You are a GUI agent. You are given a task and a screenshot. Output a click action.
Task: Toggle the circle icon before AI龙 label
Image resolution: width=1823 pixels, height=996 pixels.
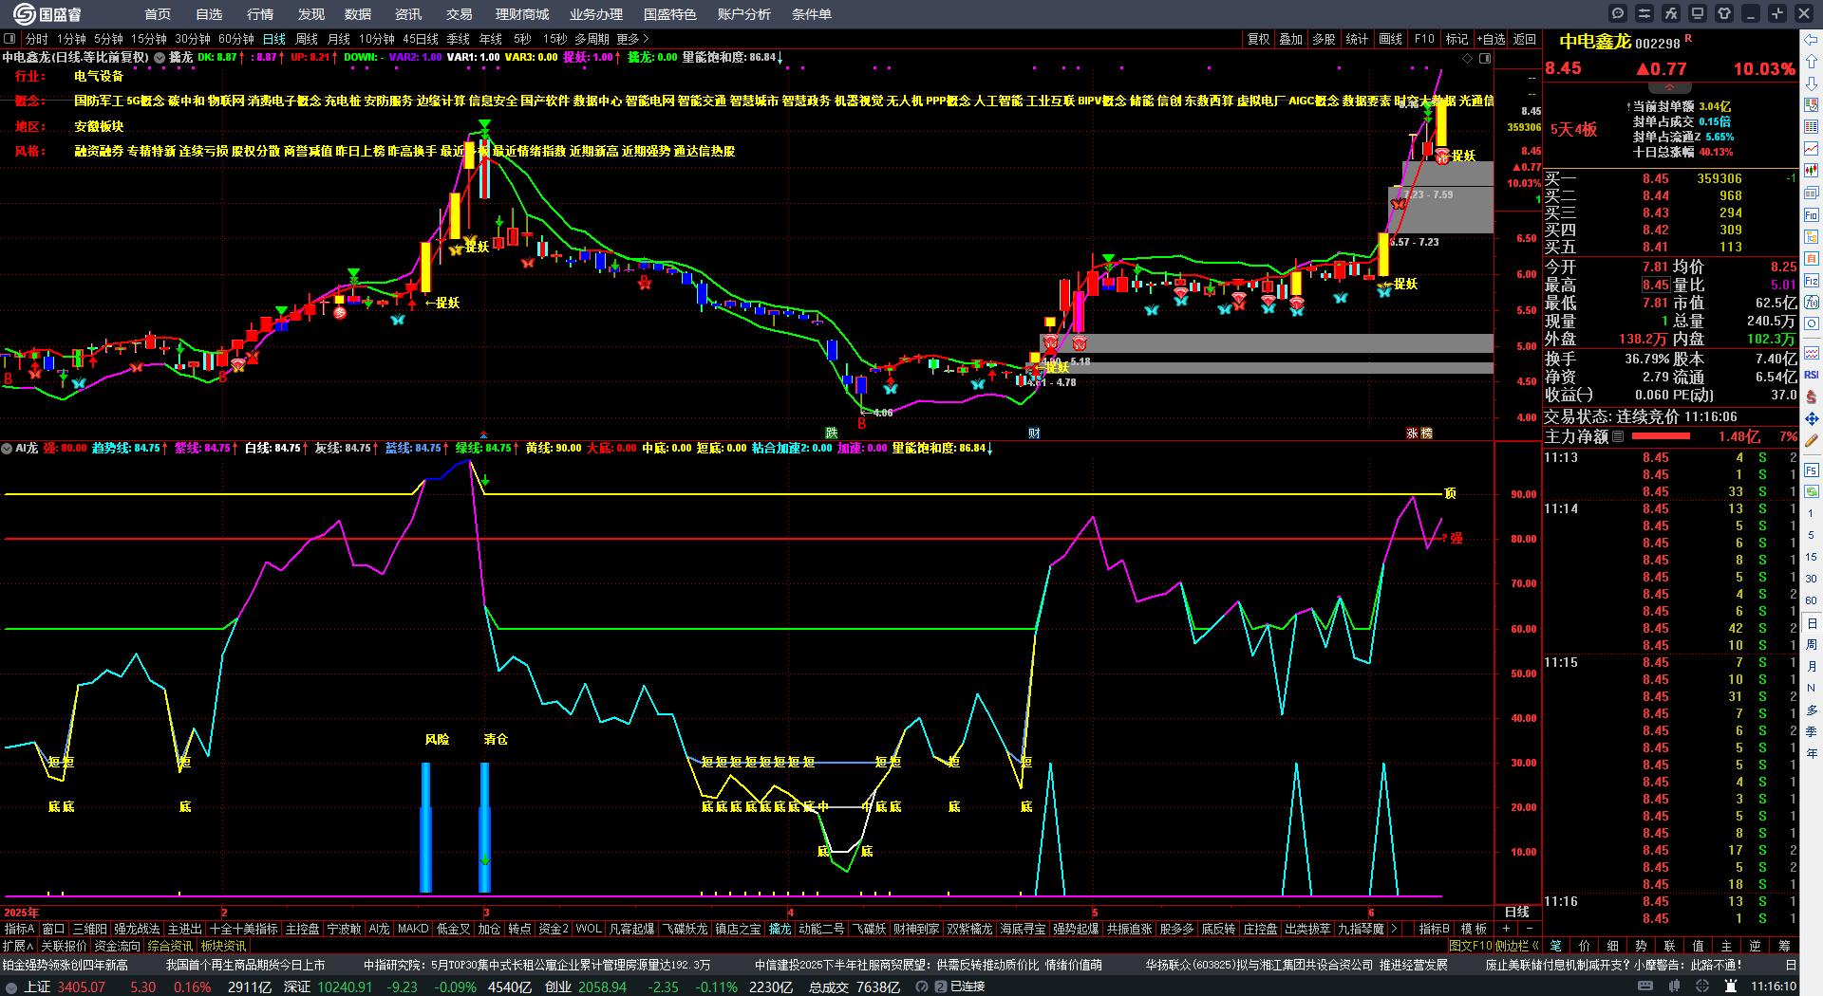[7, 448]
